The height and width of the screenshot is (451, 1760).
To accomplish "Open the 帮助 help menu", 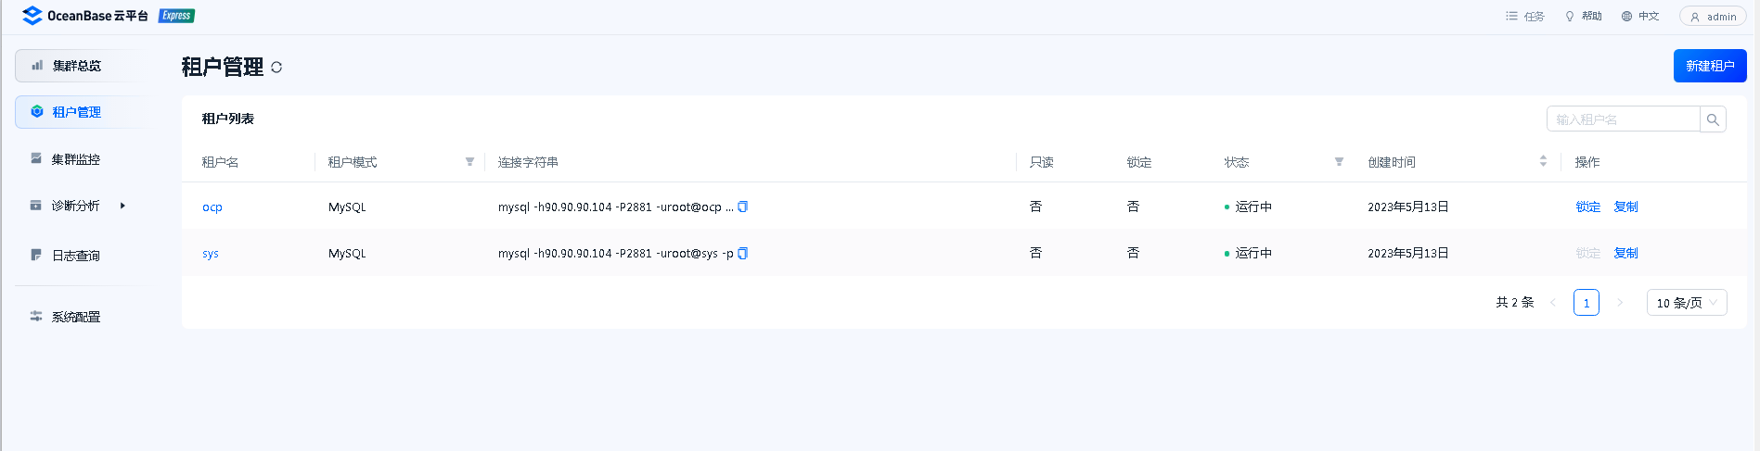I will [x=1584, y=17].
